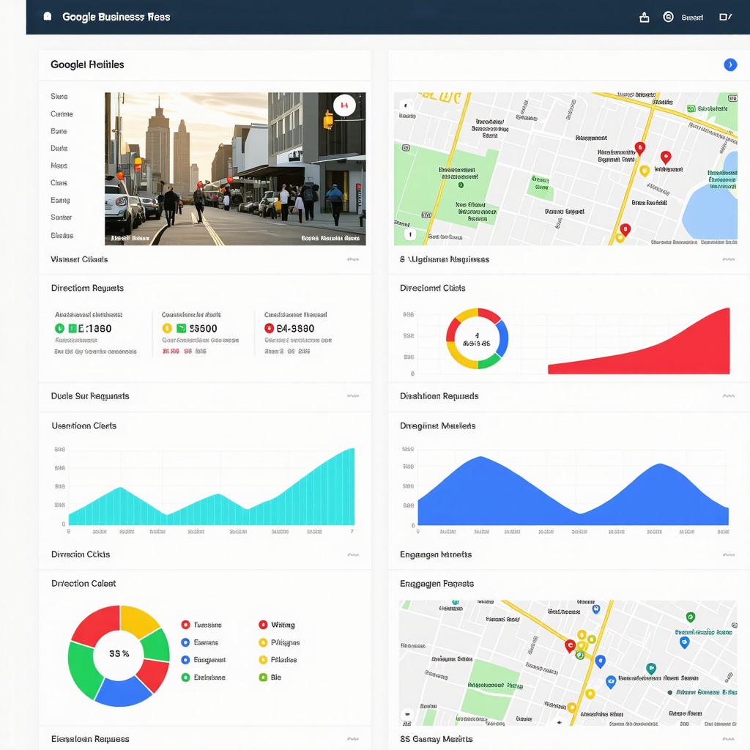Click the share upload icon in header
Image resolution: width=750 pixels, height=750 pixels.
pos(645,18)
